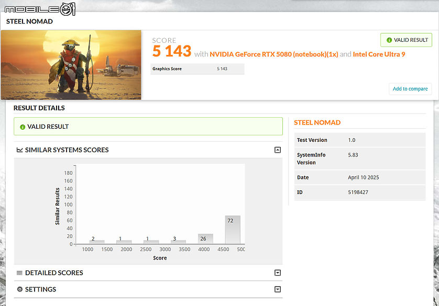Screen dimensions: 439x306
Task: Click the green info icon in result details
Action: coord(23,127)
